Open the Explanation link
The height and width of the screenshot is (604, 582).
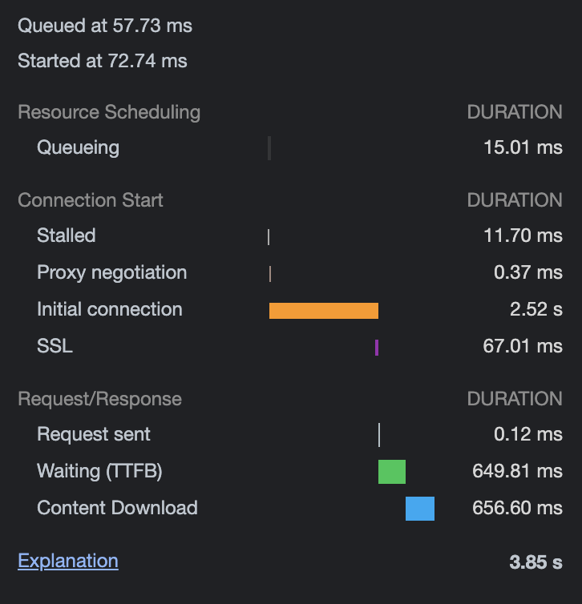[x=68, y=561]
